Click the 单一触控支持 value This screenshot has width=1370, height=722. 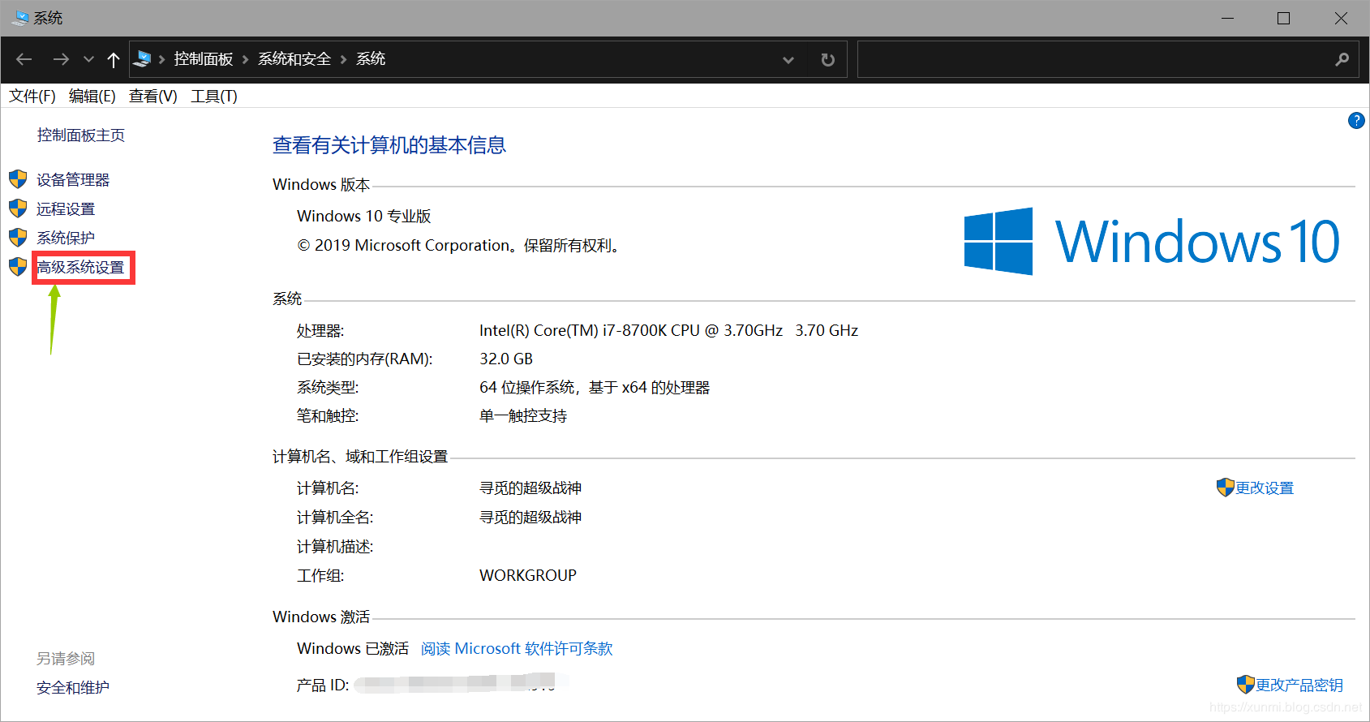523,416
